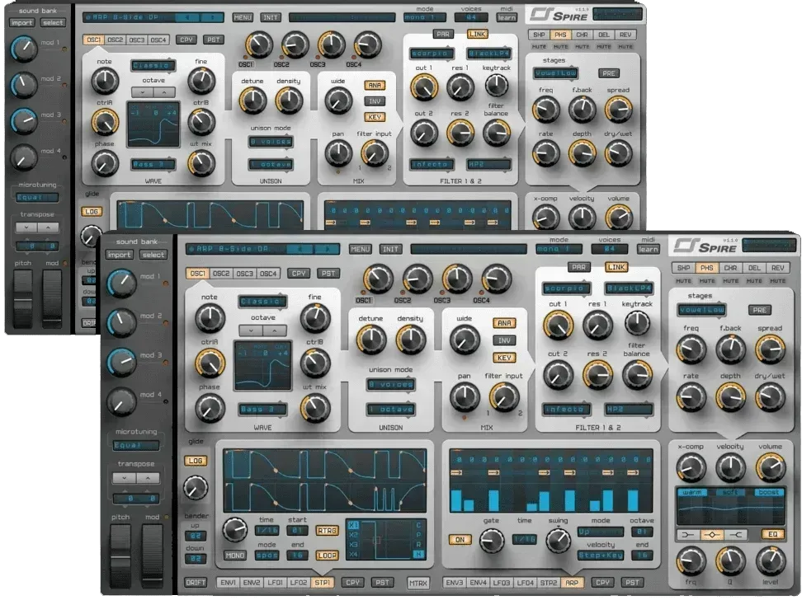Click transpose down arrow in front window
This screenshot has height=600, width=802.
tap(125, 478)
